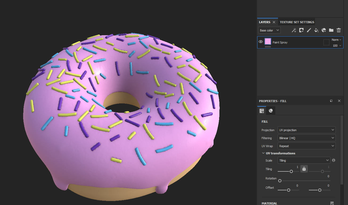Click the Rotation slider handle
The image size is (348, 205).
point(280,181)
